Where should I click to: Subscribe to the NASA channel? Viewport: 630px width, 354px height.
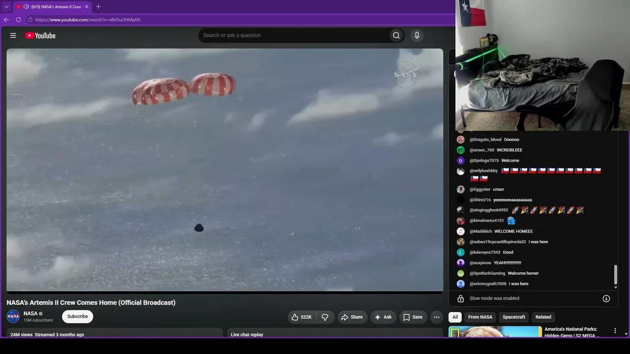click(x=78, y=317)
